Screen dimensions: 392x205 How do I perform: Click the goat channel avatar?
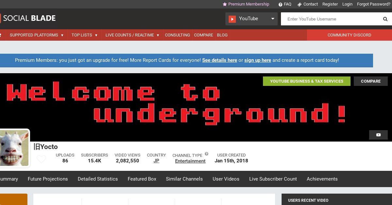click(x=14, y=148)
